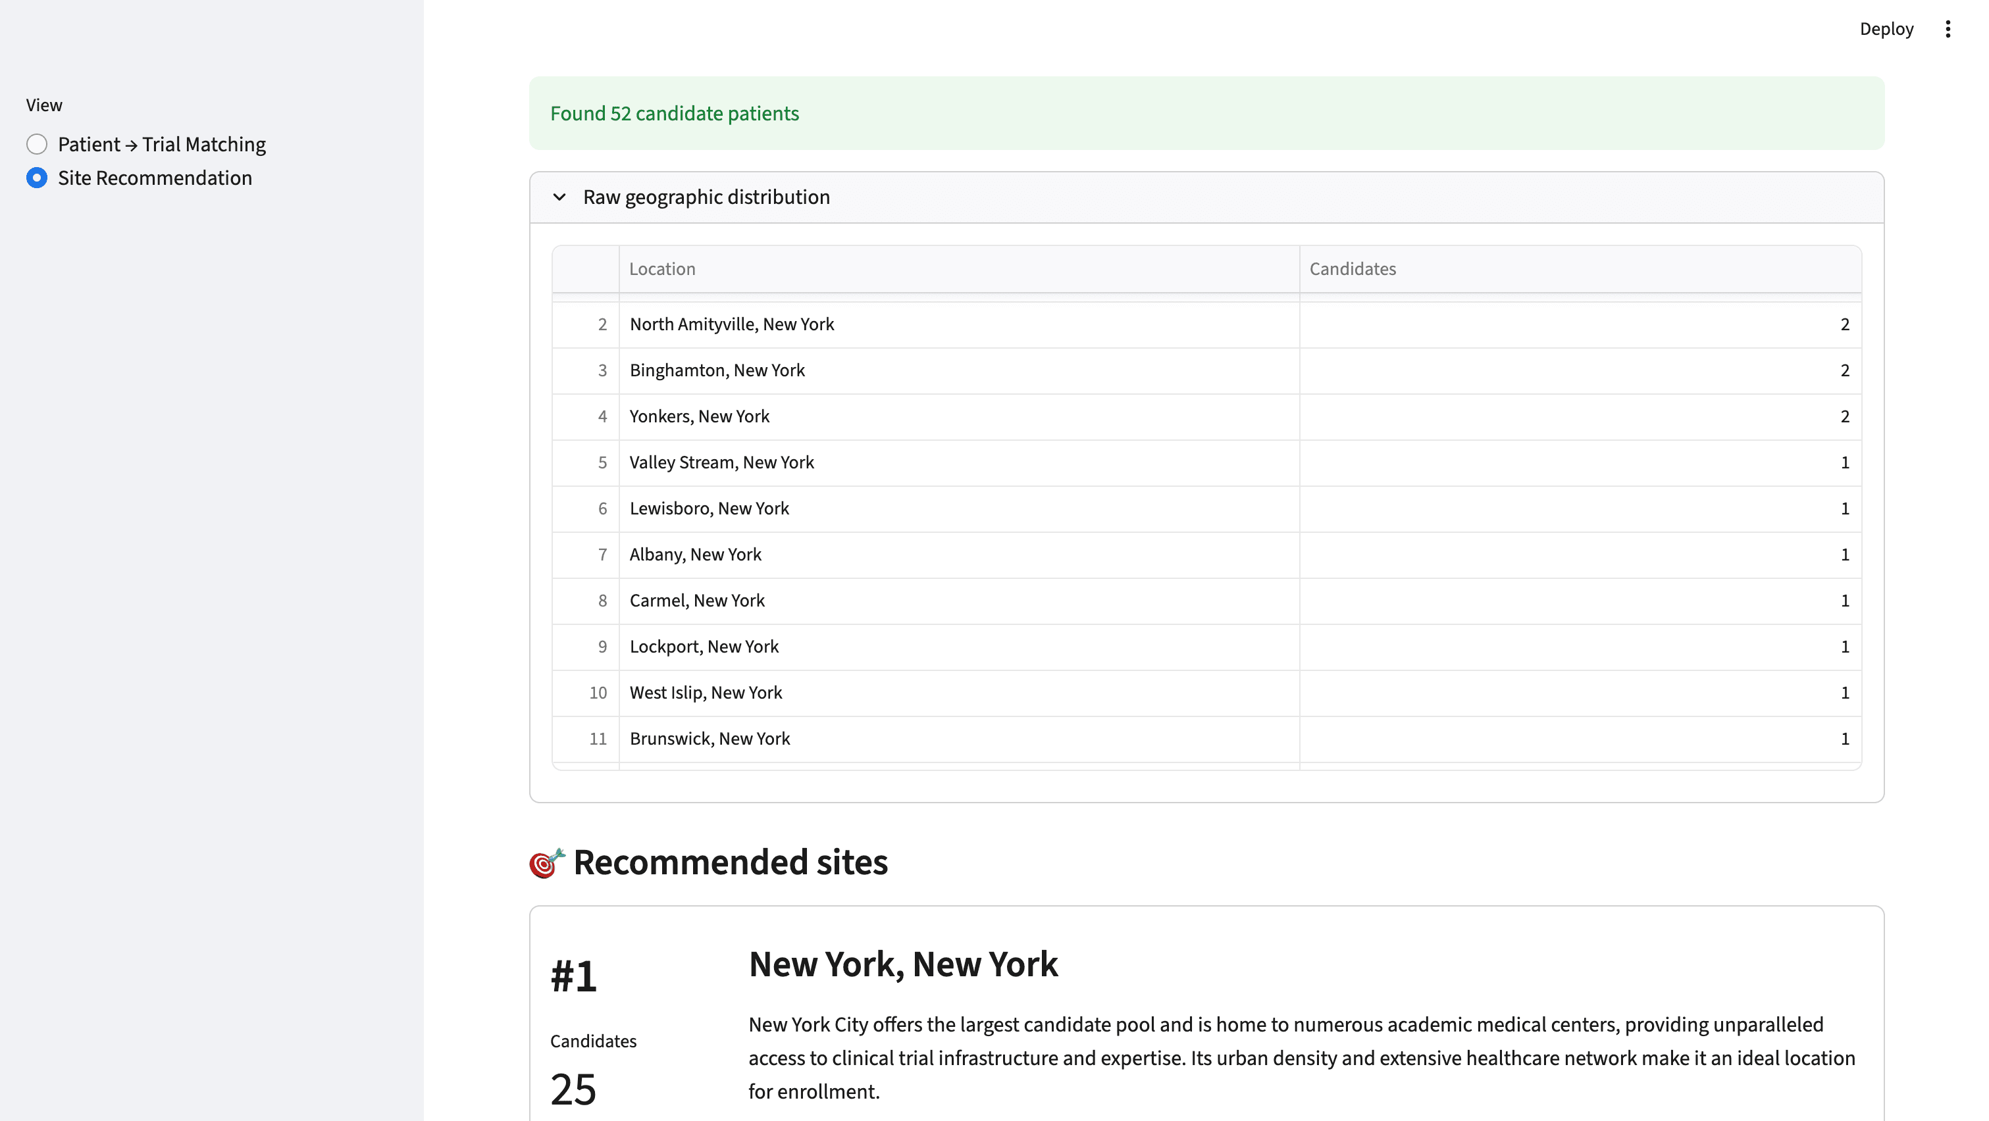This screenshot has height=1121, width=1989.
Task: Click the #1 rank label
Action: tap(574, 976)
